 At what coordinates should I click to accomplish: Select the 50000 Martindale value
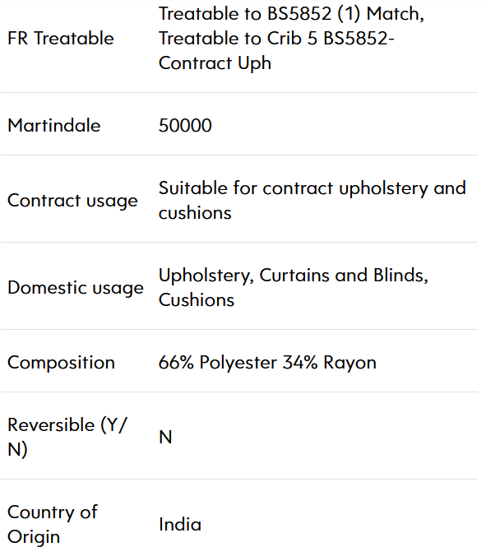[185, 125]
